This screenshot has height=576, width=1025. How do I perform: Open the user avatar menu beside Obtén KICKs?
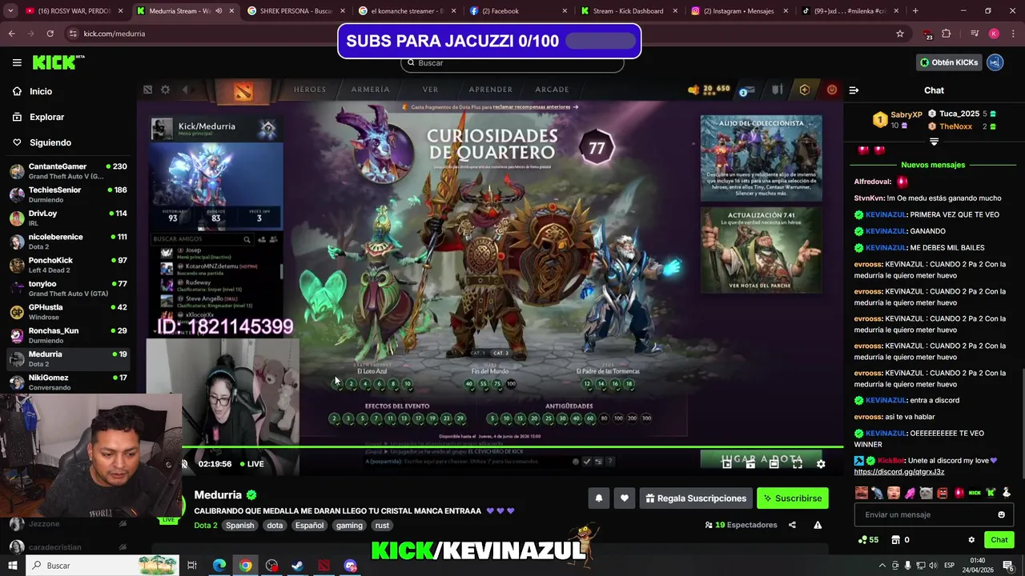coord(995,62)
